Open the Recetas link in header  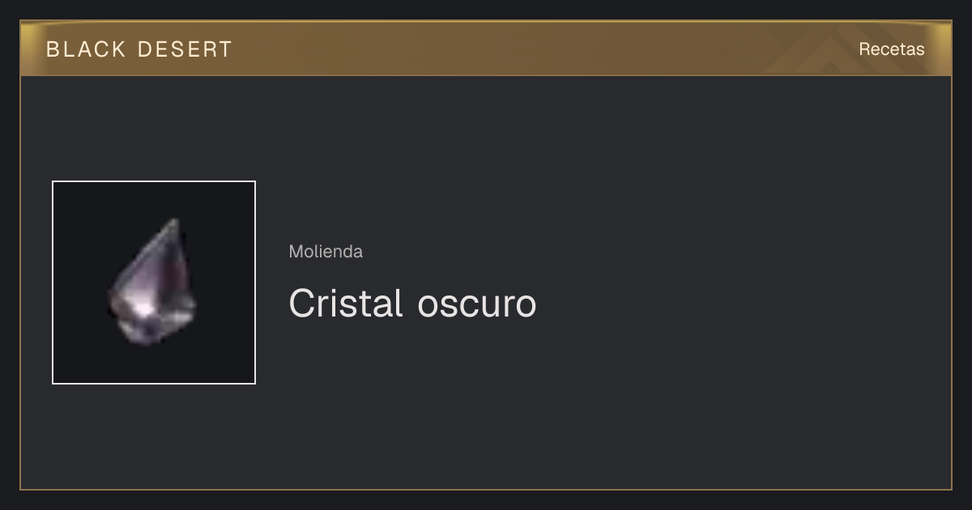(x=891, y=49)
